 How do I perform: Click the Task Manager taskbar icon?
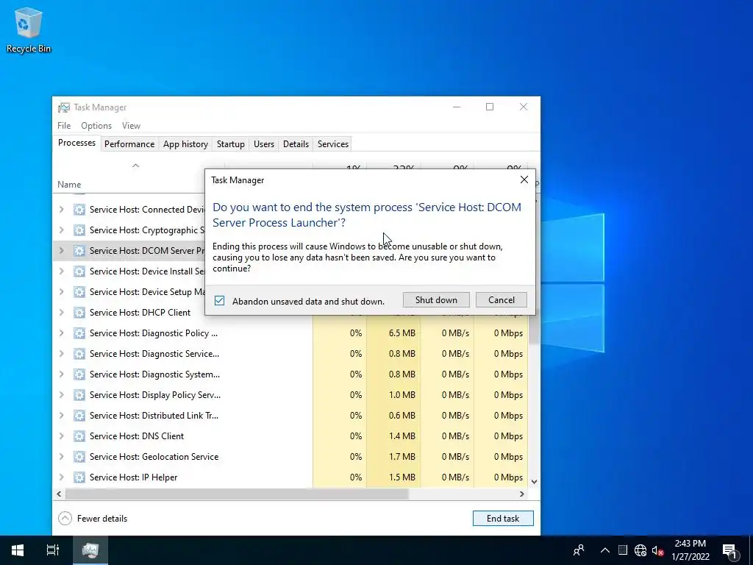(90, 550)
